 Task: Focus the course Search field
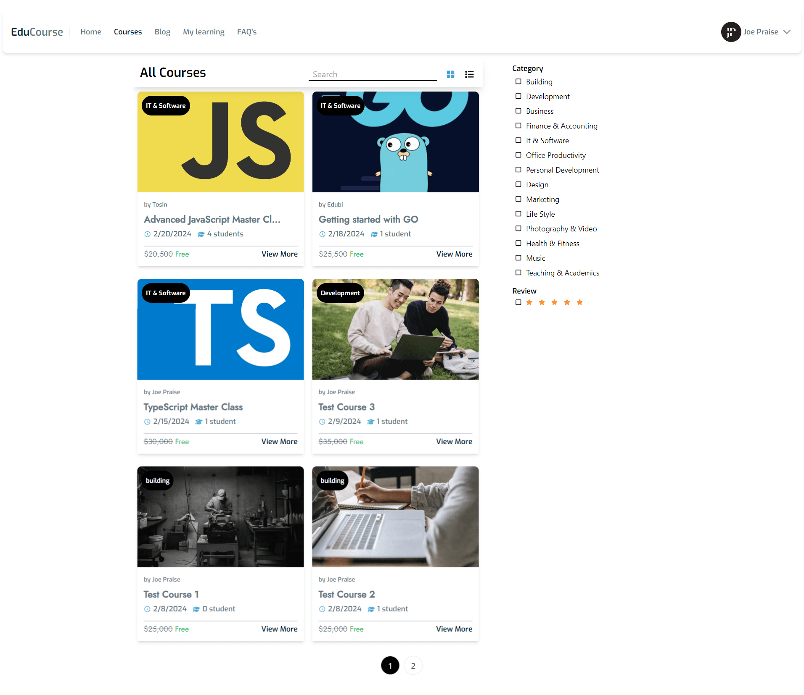click(x=373, y=74)
